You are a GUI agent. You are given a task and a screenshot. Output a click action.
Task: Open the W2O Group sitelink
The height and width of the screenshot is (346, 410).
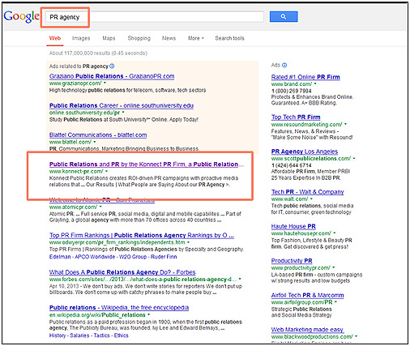133,257
